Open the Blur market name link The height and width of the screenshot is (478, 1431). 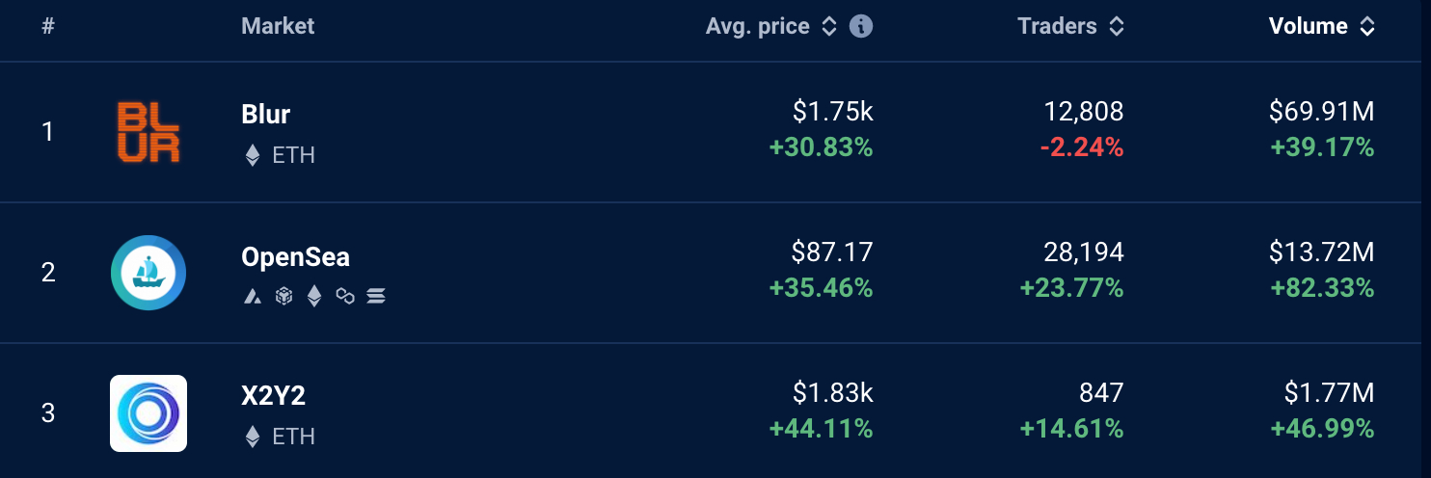(x=266, y=114)
